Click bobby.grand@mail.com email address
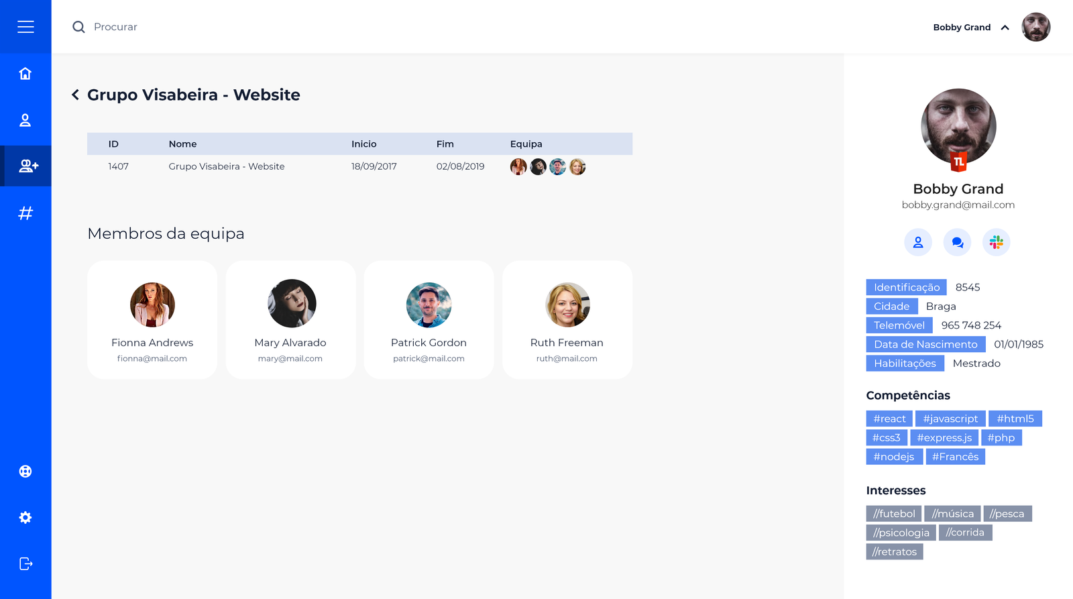The width and height of the screenshot is (1073, 599). (x=958, y=205)
